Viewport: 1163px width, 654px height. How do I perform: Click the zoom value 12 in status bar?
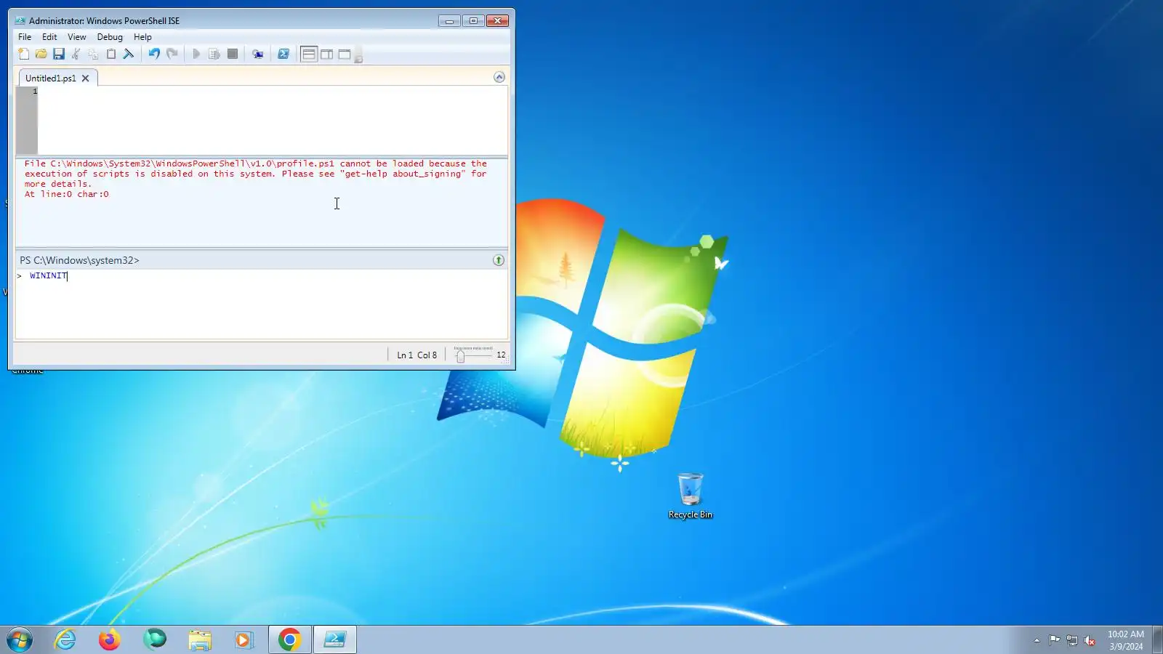pyautogui.click(x=501, y=355)
